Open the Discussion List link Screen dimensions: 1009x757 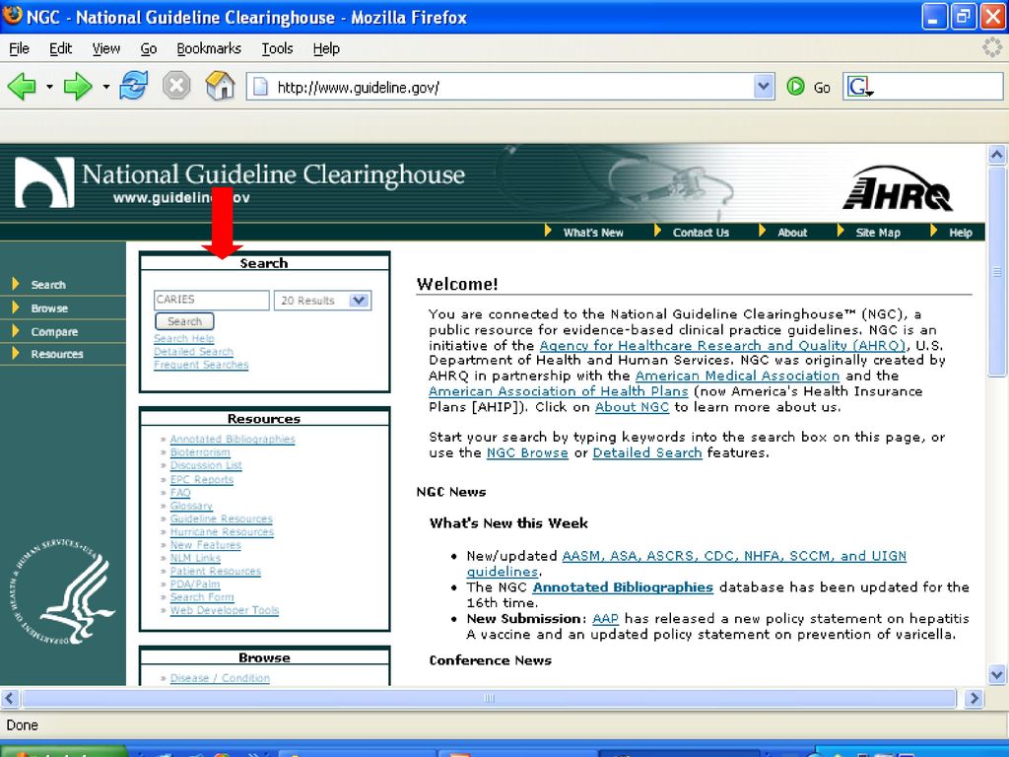[206, 465]
